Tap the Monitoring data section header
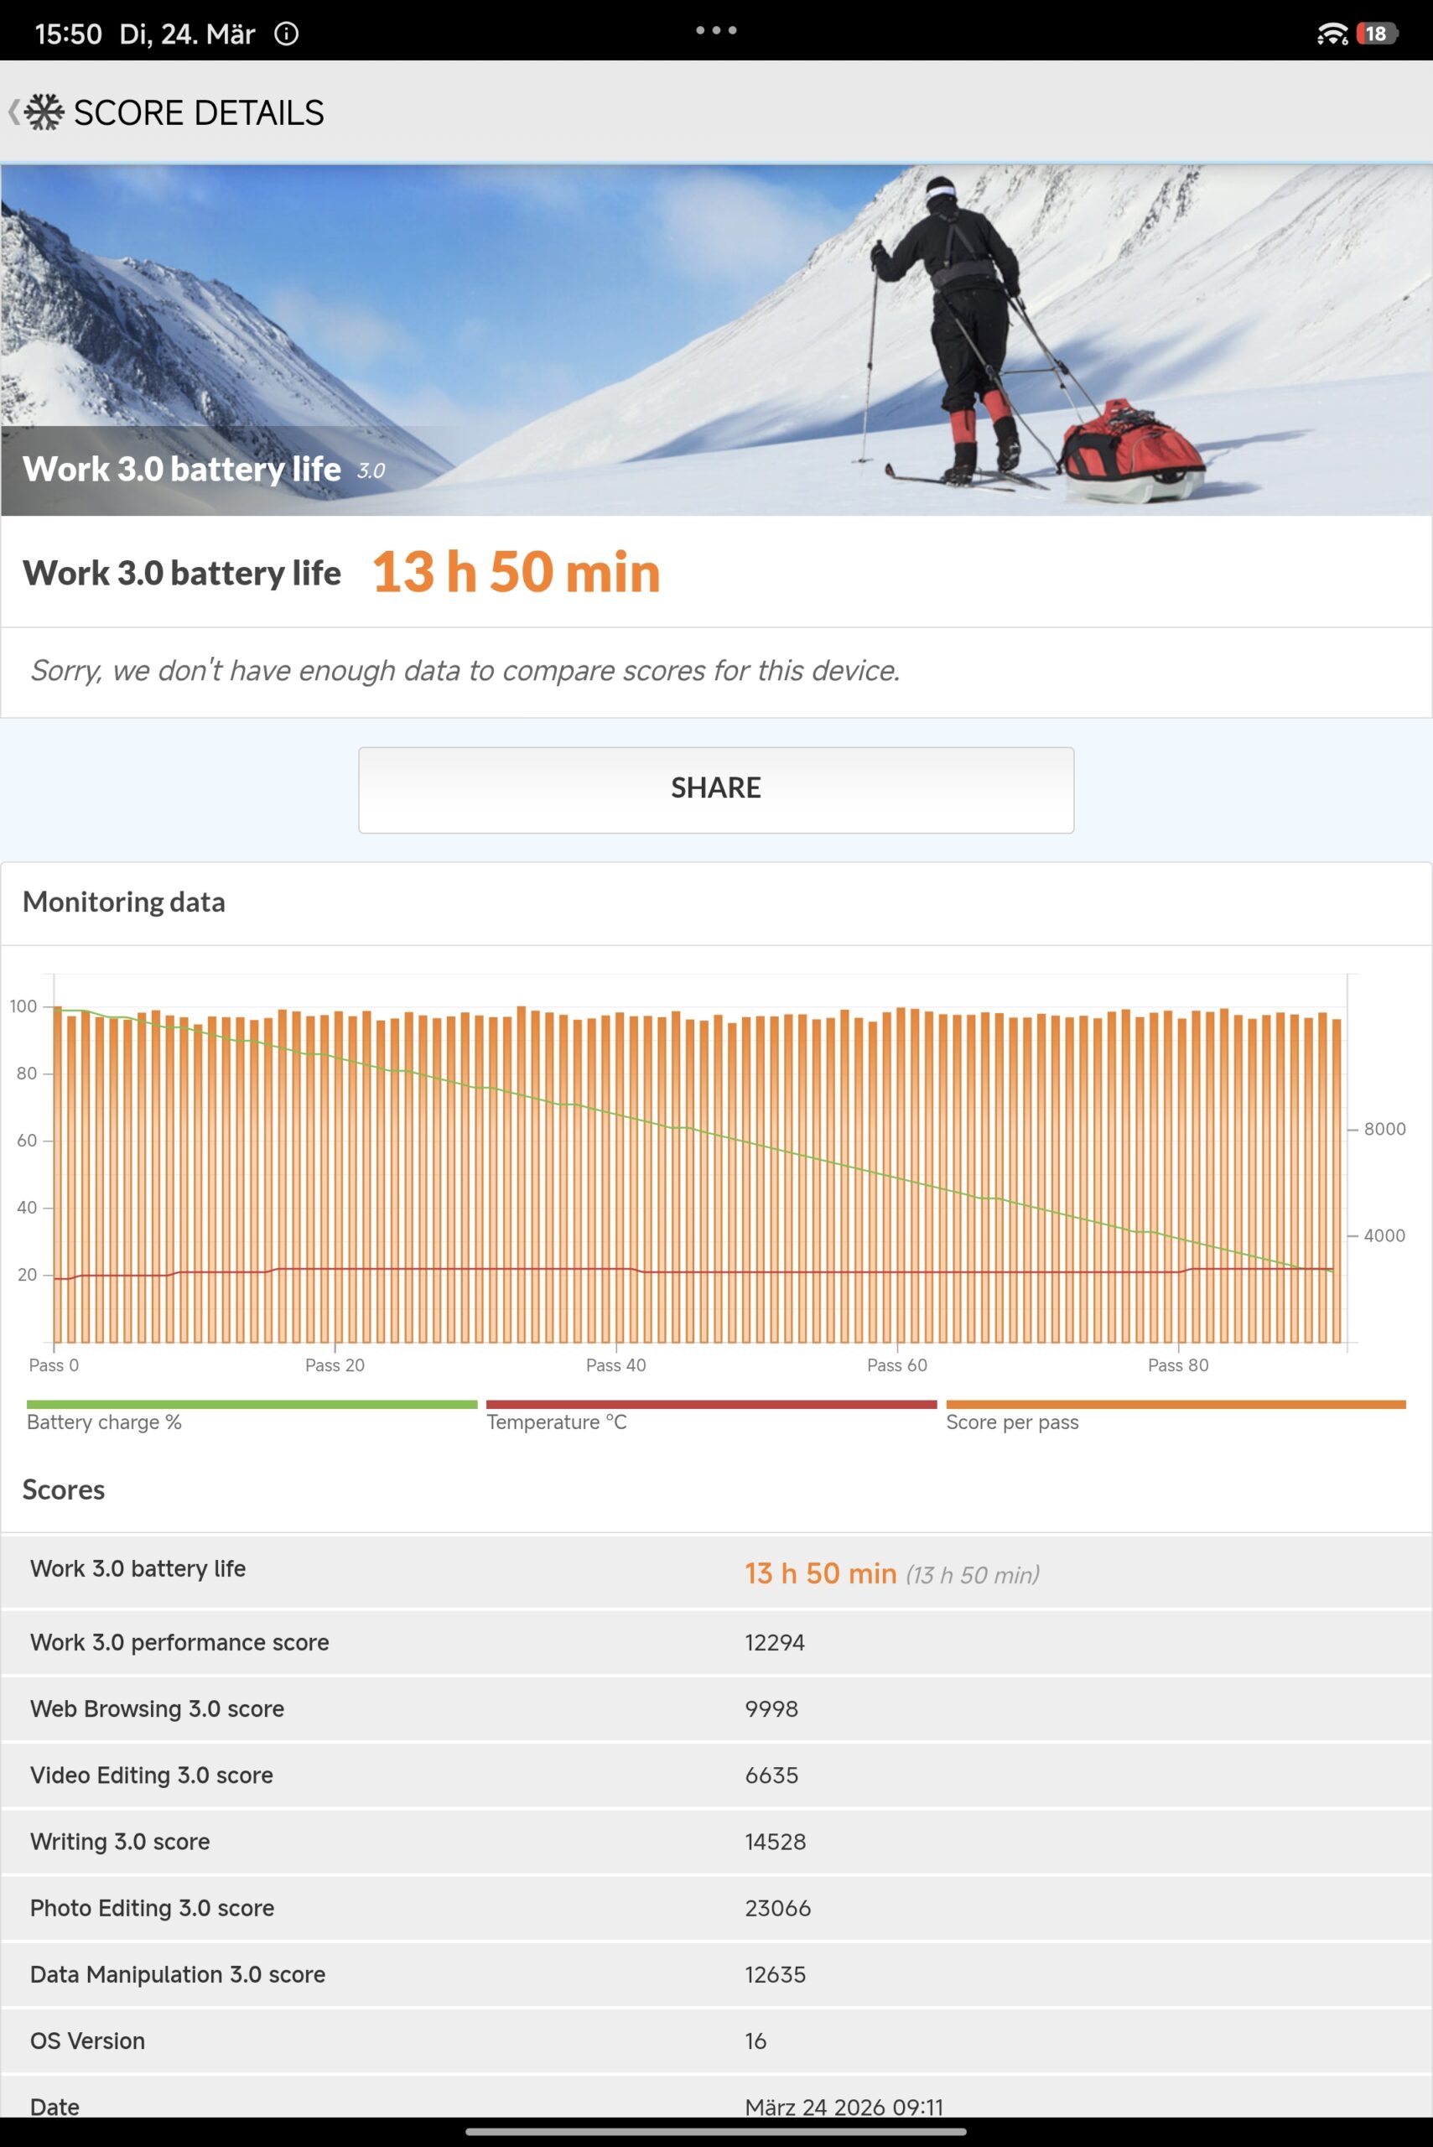 pos(123,902)
